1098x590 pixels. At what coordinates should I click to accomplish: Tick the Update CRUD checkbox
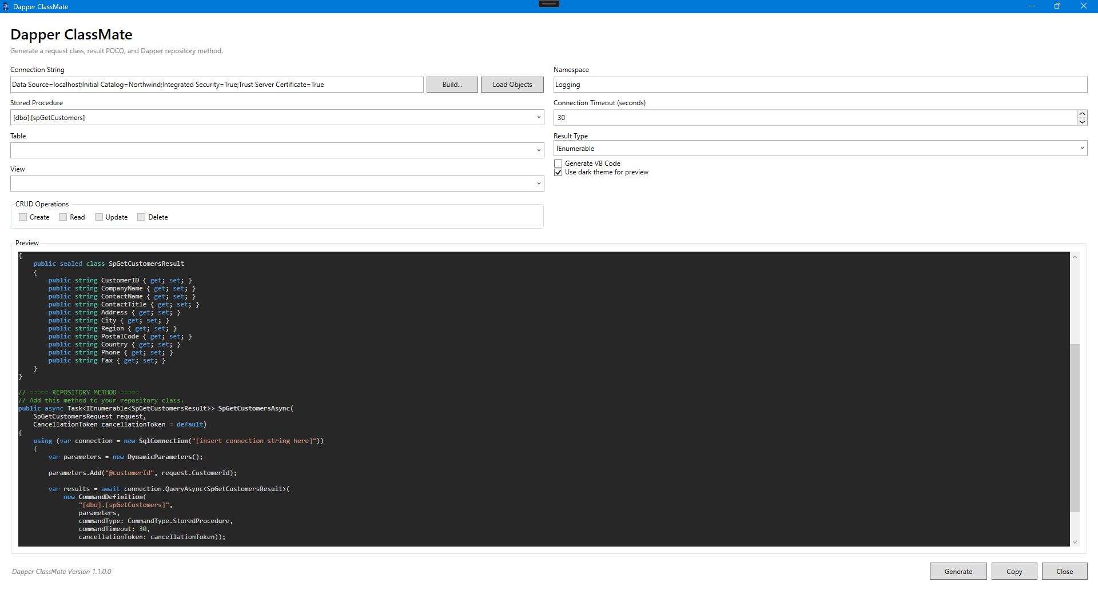pos(99,217)
